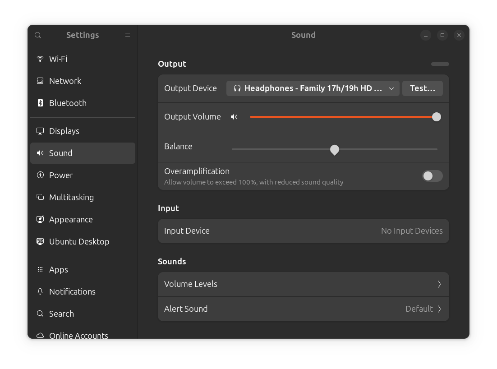Click the Power icon in sidebar
The width and height of the screenshot is (497, 369).
click(40, 175)
